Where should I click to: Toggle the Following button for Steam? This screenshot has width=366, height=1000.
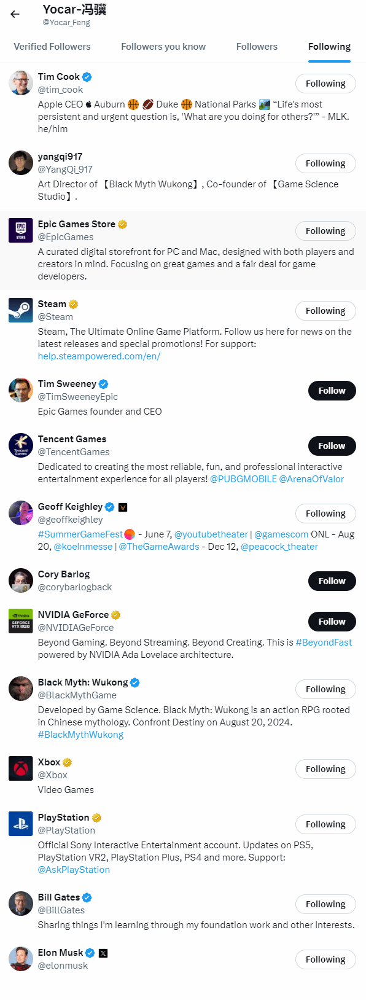(x=325, y=311)
